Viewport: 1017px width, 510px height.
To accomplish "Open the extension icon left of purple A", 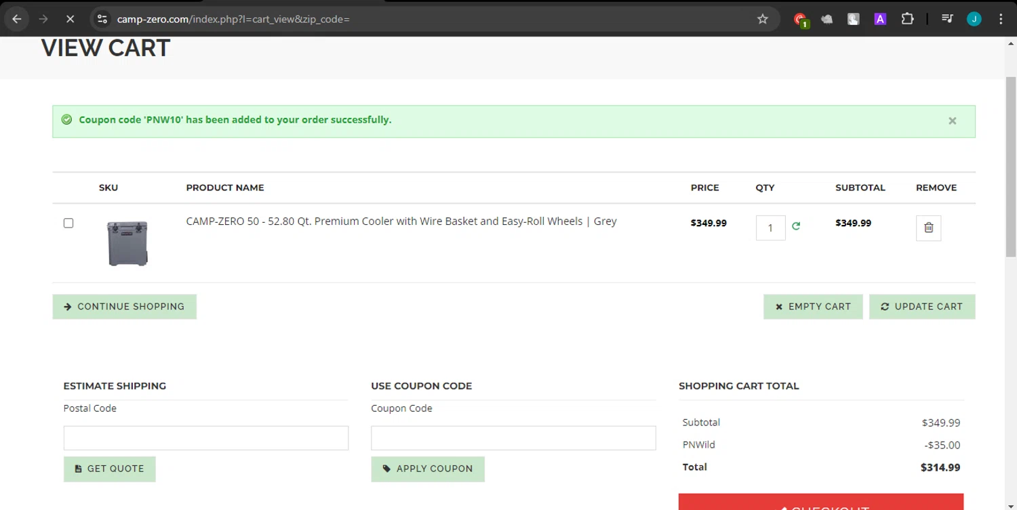I will 854,19.
